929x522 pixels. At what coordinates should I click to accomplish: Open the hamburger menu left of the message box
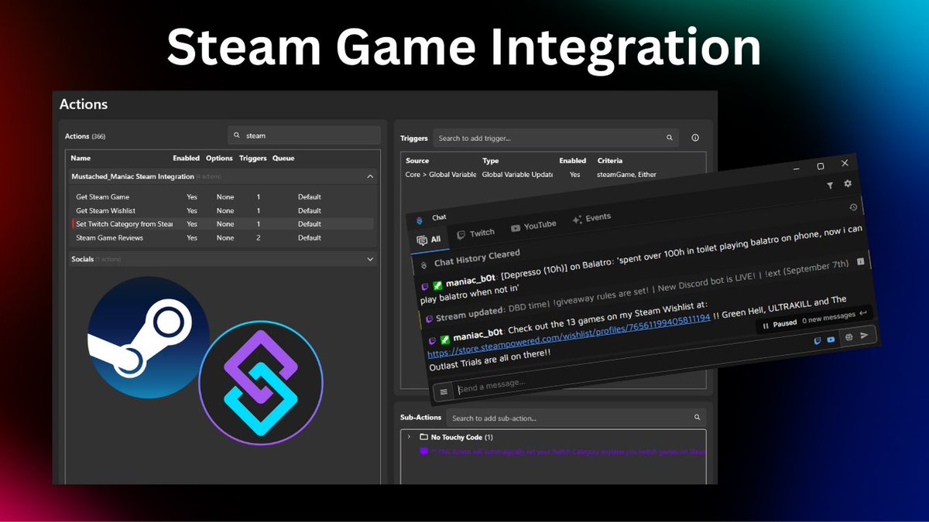pos(444,391)
